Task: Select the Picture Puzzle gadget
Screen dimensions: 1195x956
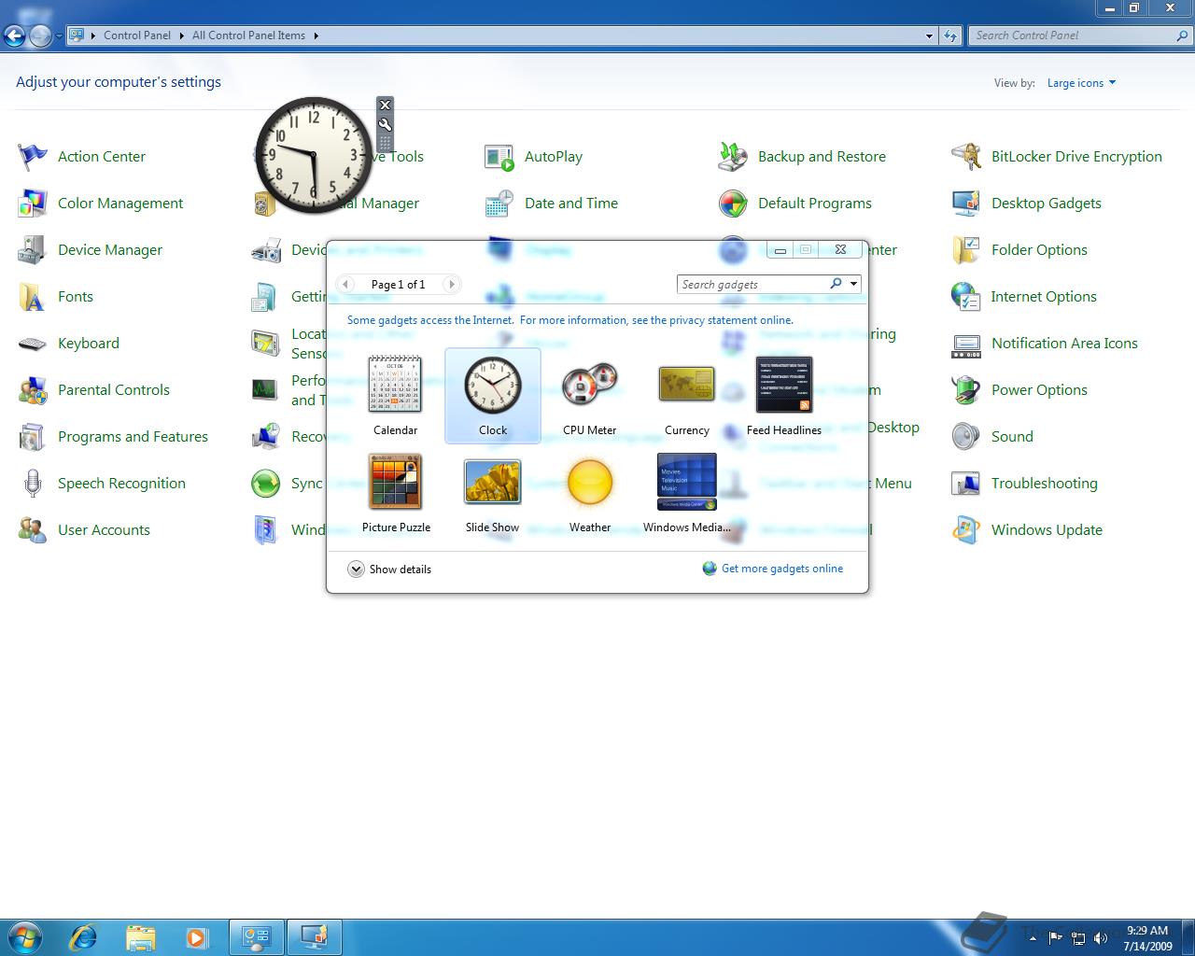Action: pyautogui.click(x=396, y=492)
